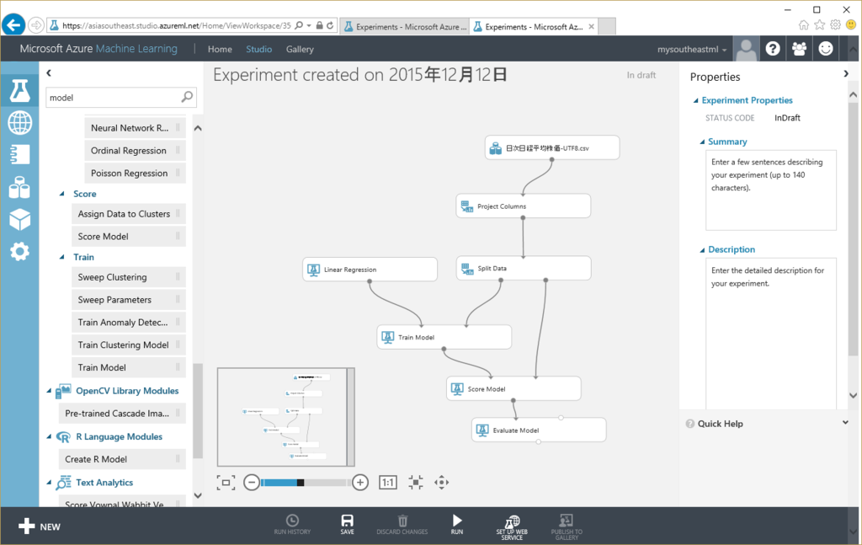Click the browser back arrow button
Screen dimensions: 862x545
tap(13, 25)
